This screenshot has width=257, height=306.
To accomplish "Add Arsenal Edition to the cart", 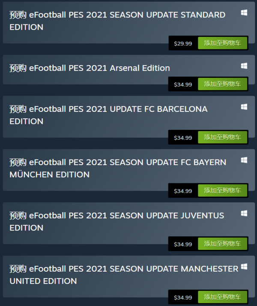I will (x=222, y=84).
